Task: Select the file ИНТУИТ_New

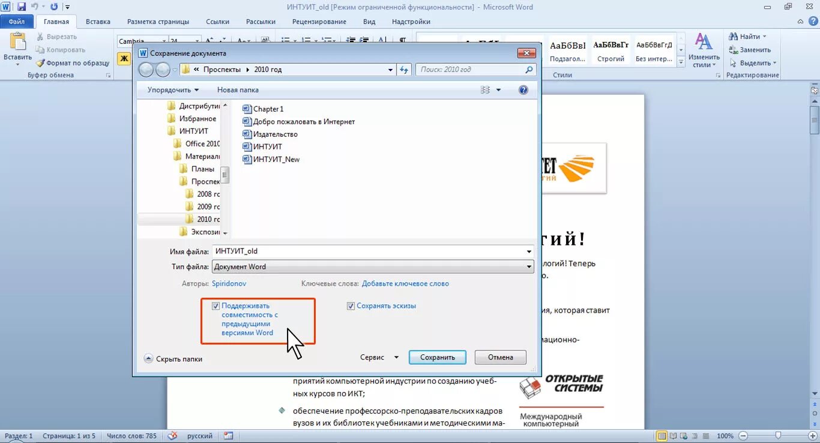Action: (x=271, y=159)
